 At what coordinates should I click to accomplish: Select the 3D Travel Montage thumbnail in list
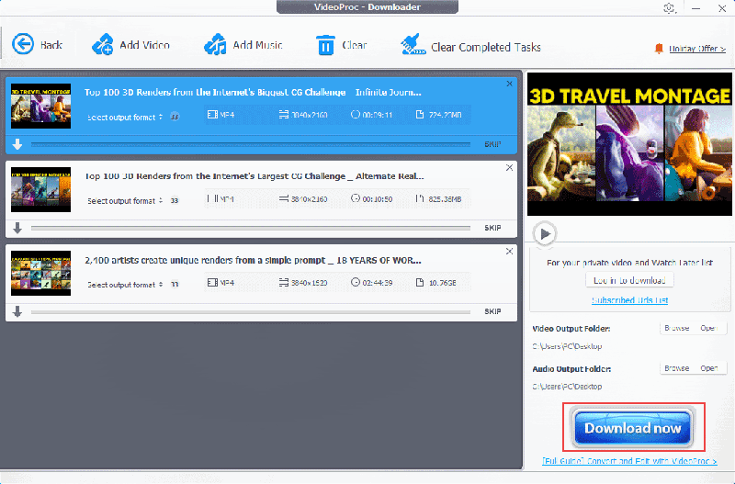point(40,106)
